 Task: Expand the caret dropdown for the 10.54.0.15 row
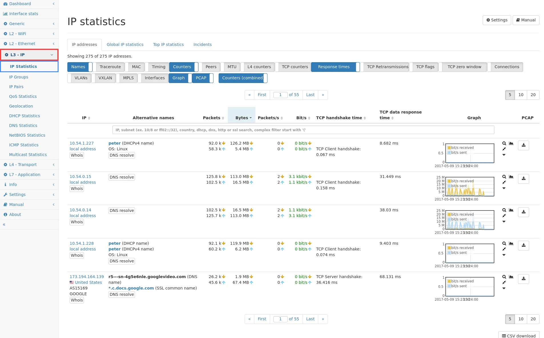pyautogui.click(x=504, y=188)
